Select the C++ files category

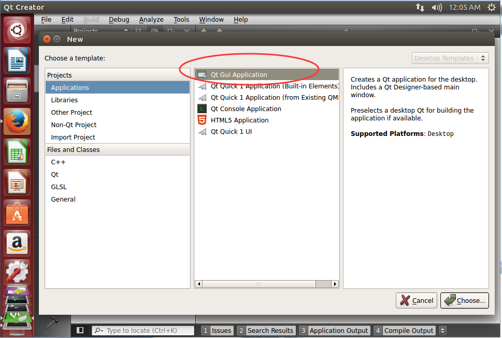pos(118,162)
